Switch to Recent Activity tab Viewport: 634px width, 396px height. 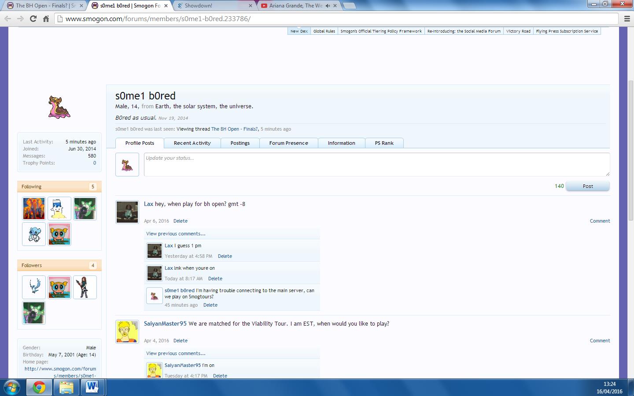tap(192, 143)
